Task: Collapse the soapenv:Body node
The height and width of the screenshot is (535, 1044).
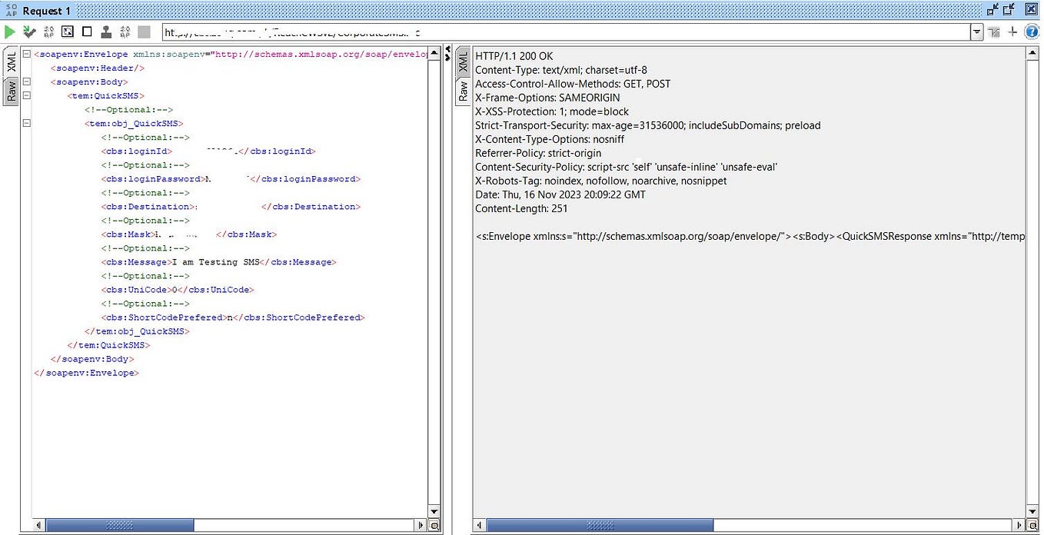Action: pos(26,81)
